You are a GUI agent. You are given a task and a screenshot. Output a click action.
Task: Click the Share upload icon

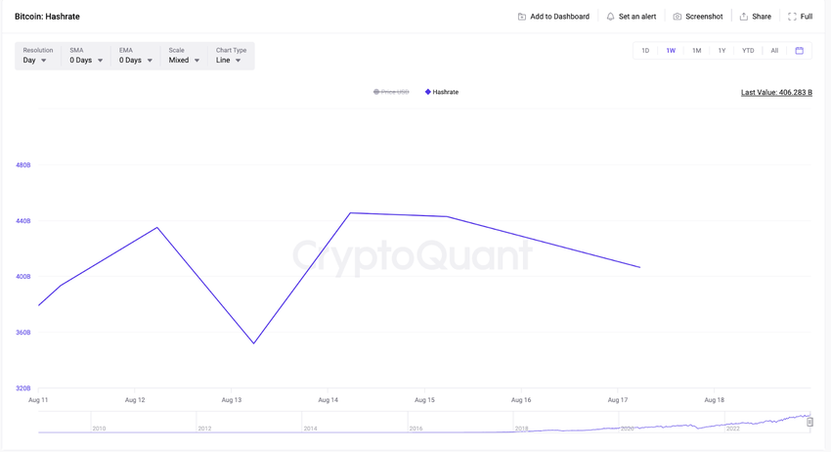point(744,17)
